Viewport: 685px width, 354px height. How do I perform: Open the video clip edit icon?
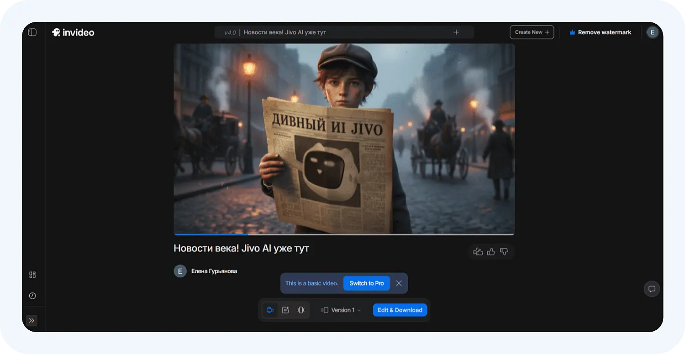pyautogui.click(x=285, y=310)
